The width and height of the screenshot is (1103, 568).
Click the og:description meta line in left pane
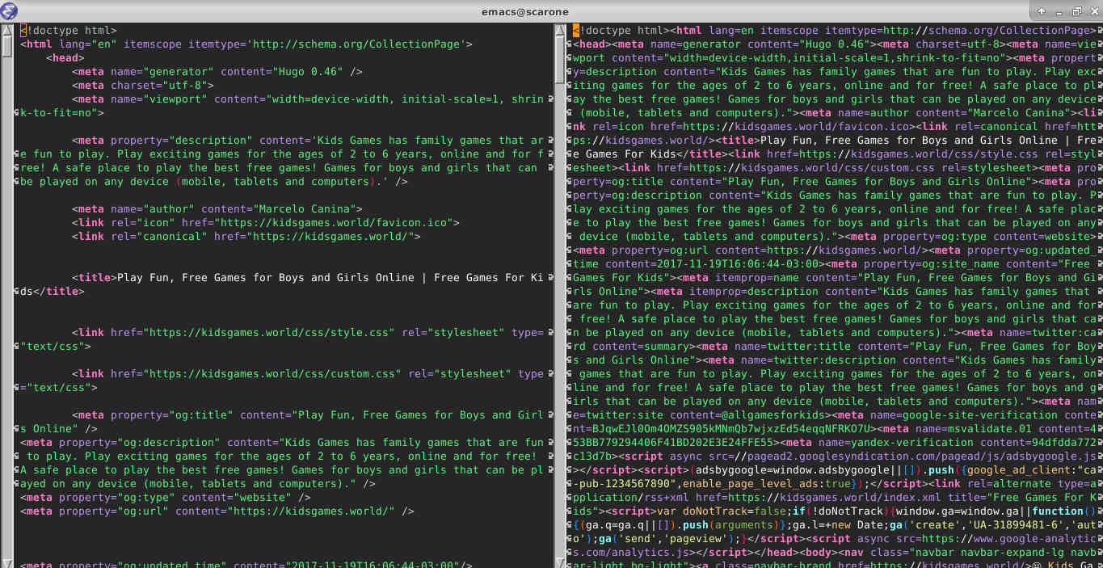pyautogui.click(x=282, y=443)
